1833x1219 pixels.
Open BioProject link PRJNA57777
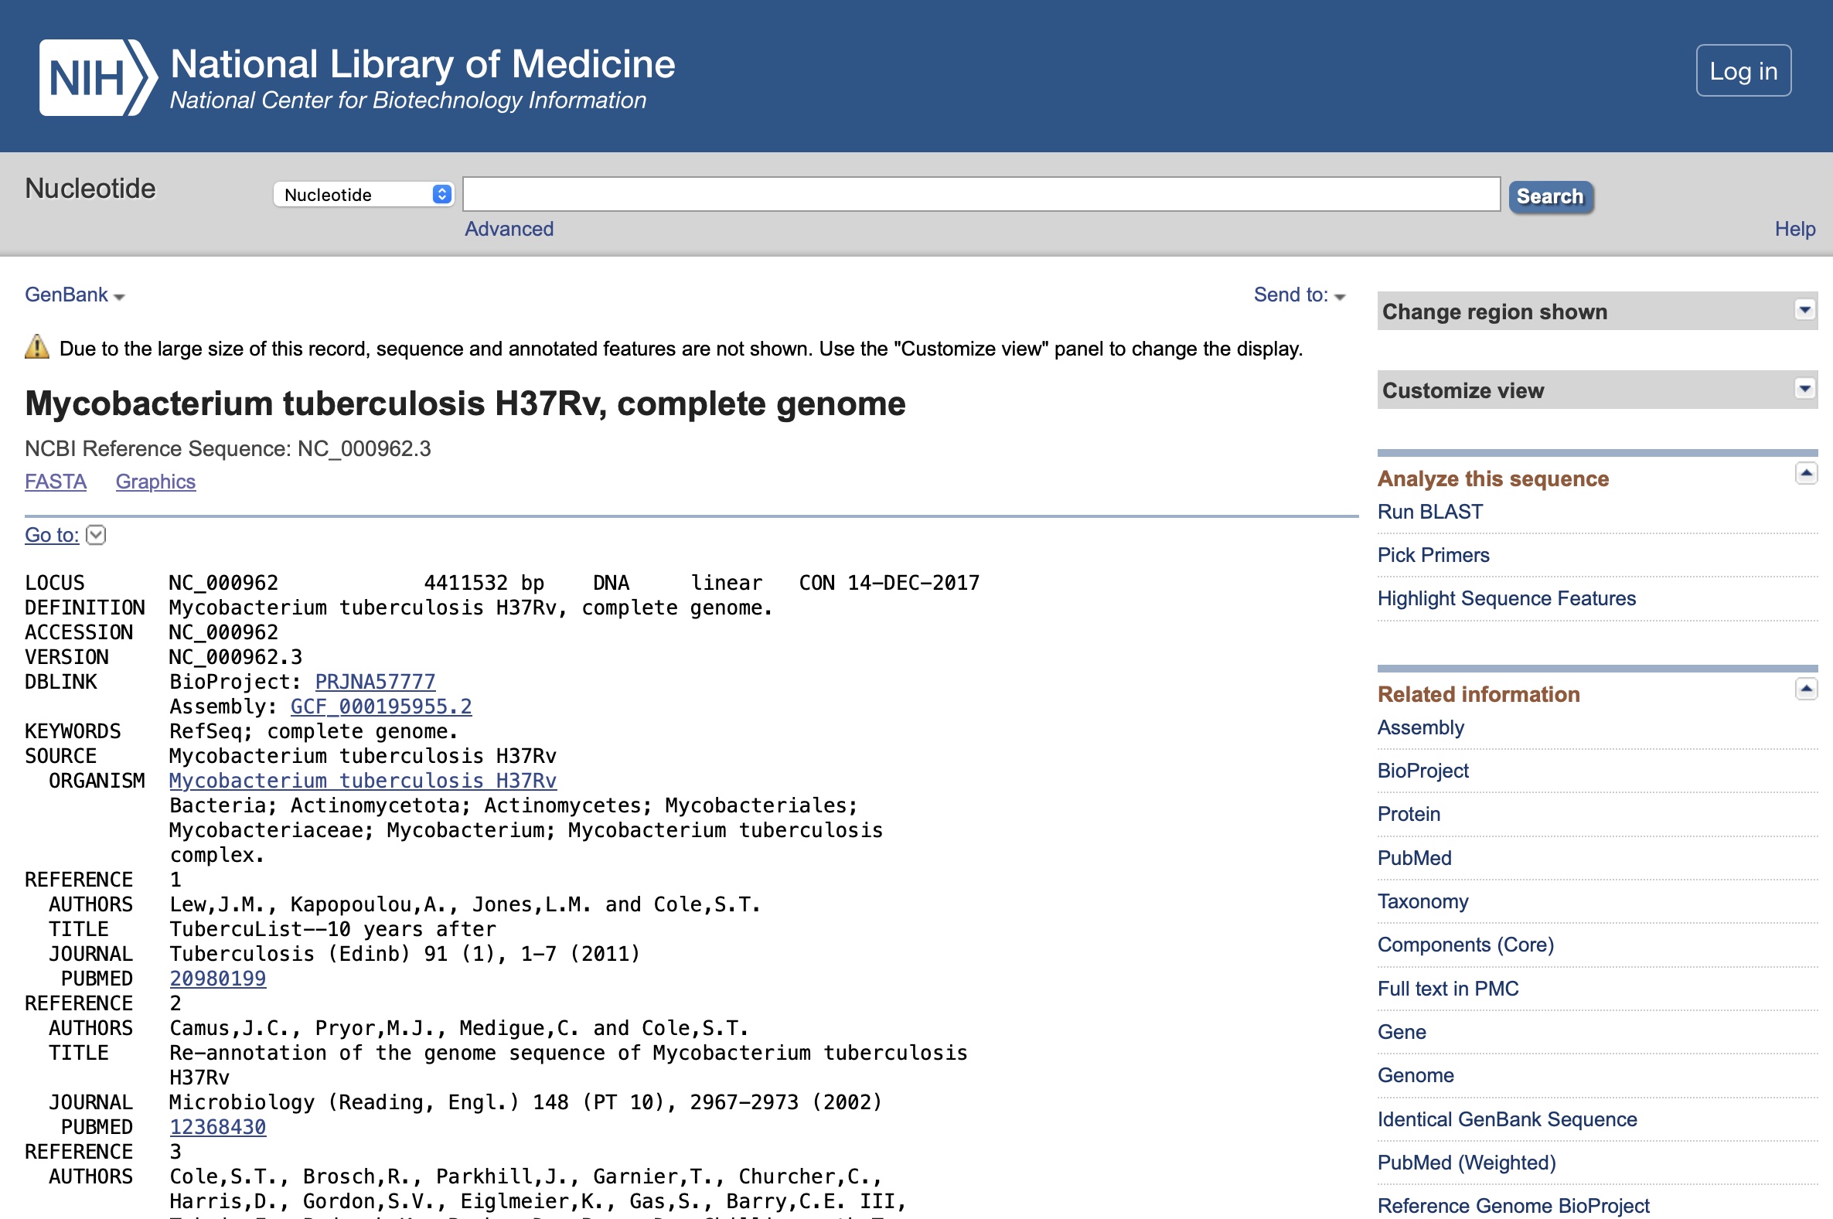click(x=375, y=682)
